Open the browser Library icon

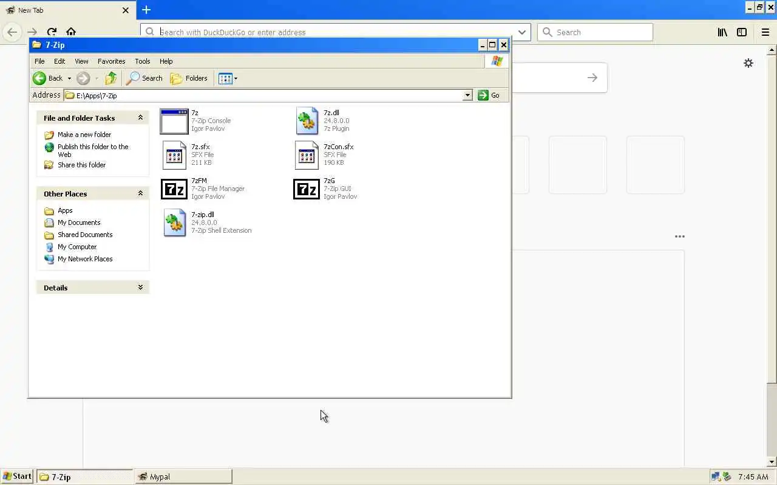(x=722, y=32)
